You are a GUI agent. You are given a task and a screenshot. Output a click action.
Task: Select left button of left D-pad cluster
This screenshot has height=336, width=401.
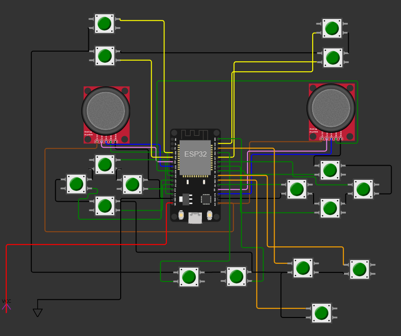click(76, 184)
